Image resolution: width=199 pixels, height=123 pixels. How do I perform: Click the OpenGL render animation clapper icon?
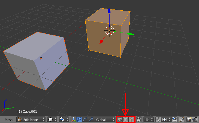195,119
